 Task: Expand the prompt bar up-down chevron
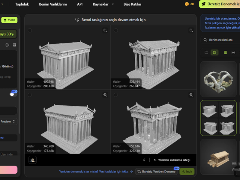coord(144,160)
